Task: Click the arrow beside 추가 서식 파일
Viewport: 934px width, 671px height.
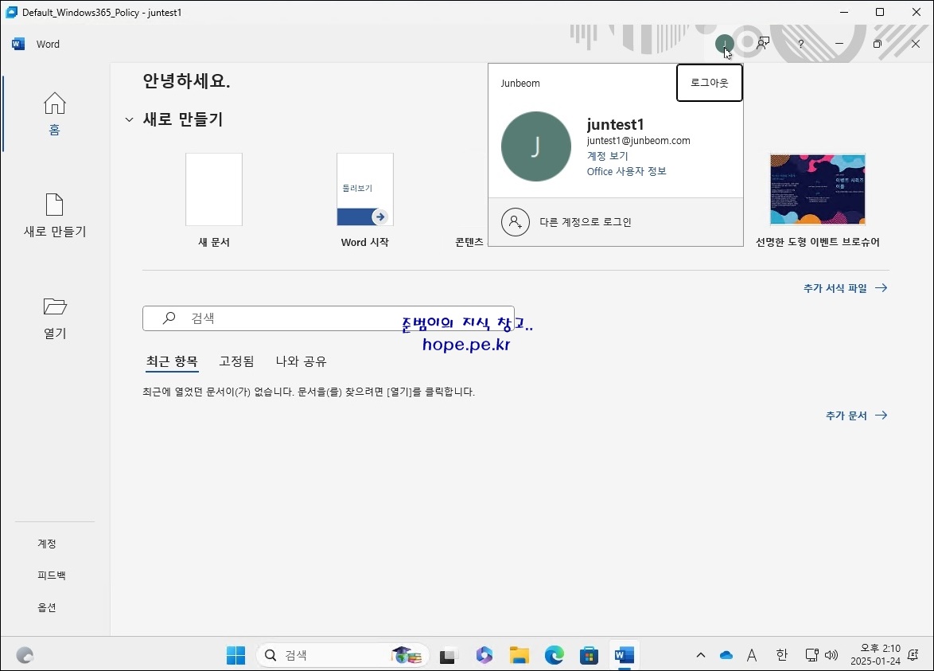Action: click(881, 288)
